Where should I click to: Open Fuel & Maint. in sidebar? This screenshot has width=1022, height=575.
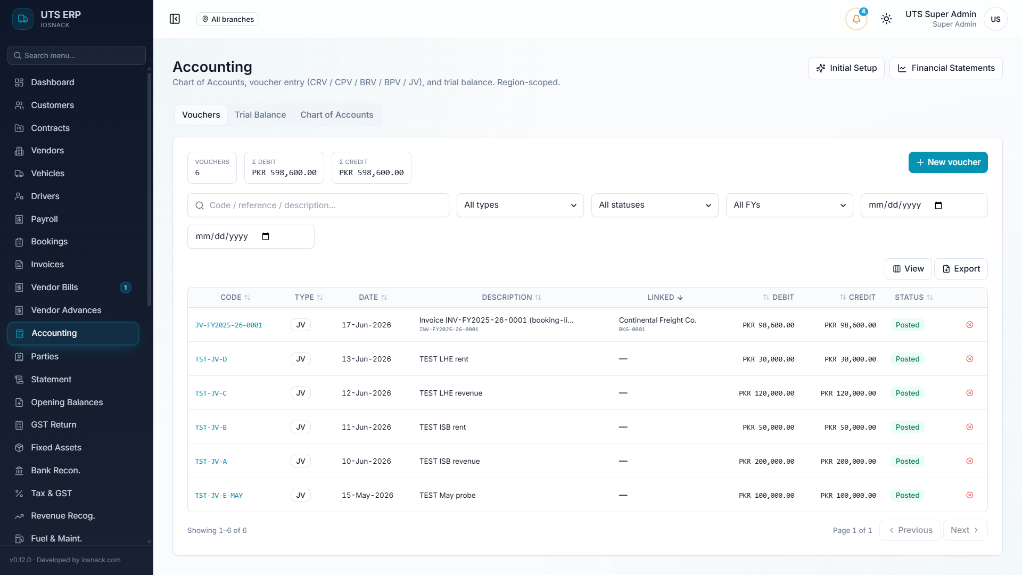coord(73,539)
